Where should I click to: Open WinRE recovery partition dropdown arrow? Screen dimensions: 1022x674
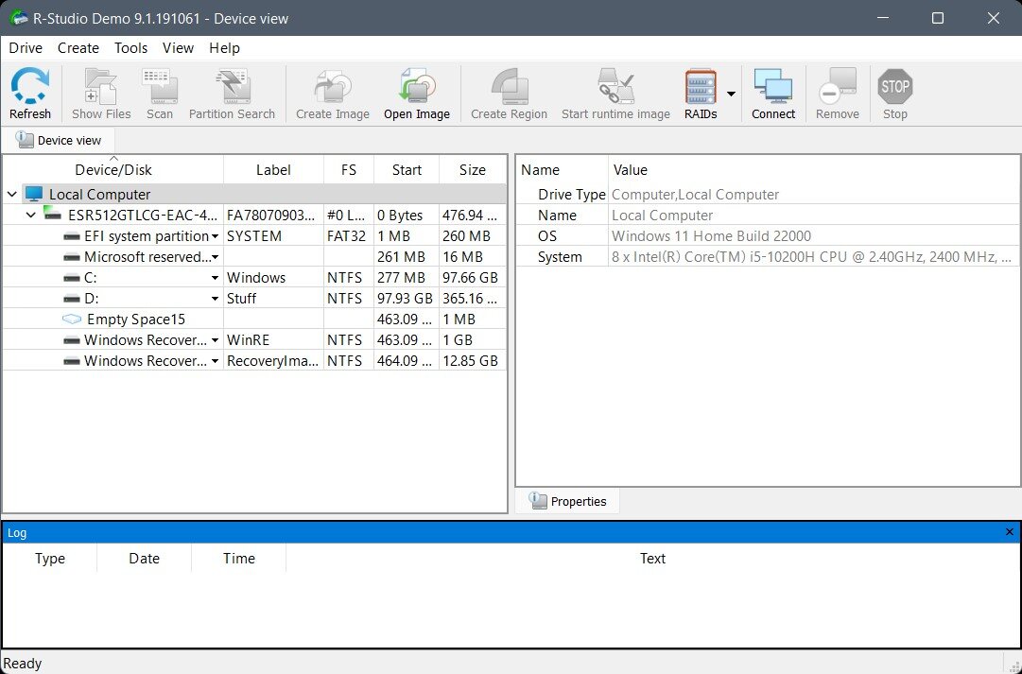[215, 341]
